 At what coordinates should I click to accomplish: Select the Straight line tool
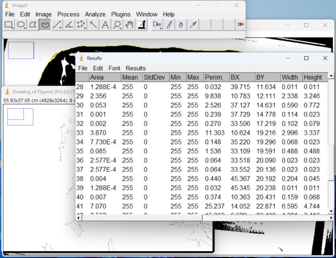click(x=57, y=24)
